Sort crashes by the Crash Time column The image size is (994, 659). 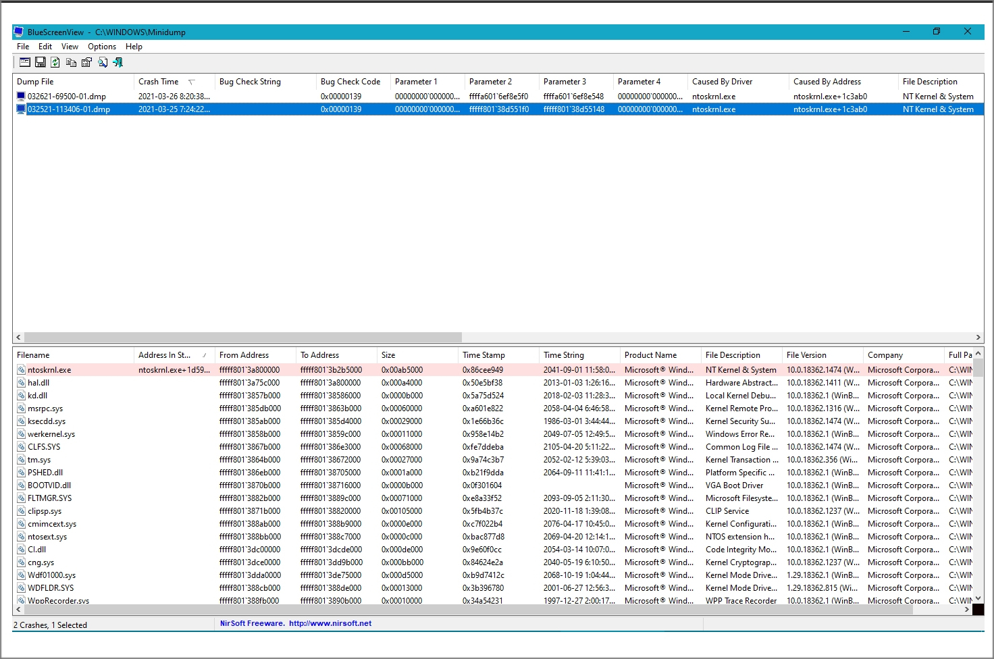click(174, 82)
